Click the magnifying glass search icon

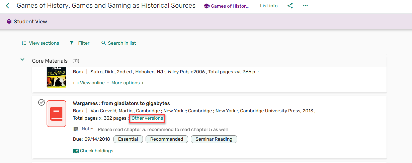point(104,43)
